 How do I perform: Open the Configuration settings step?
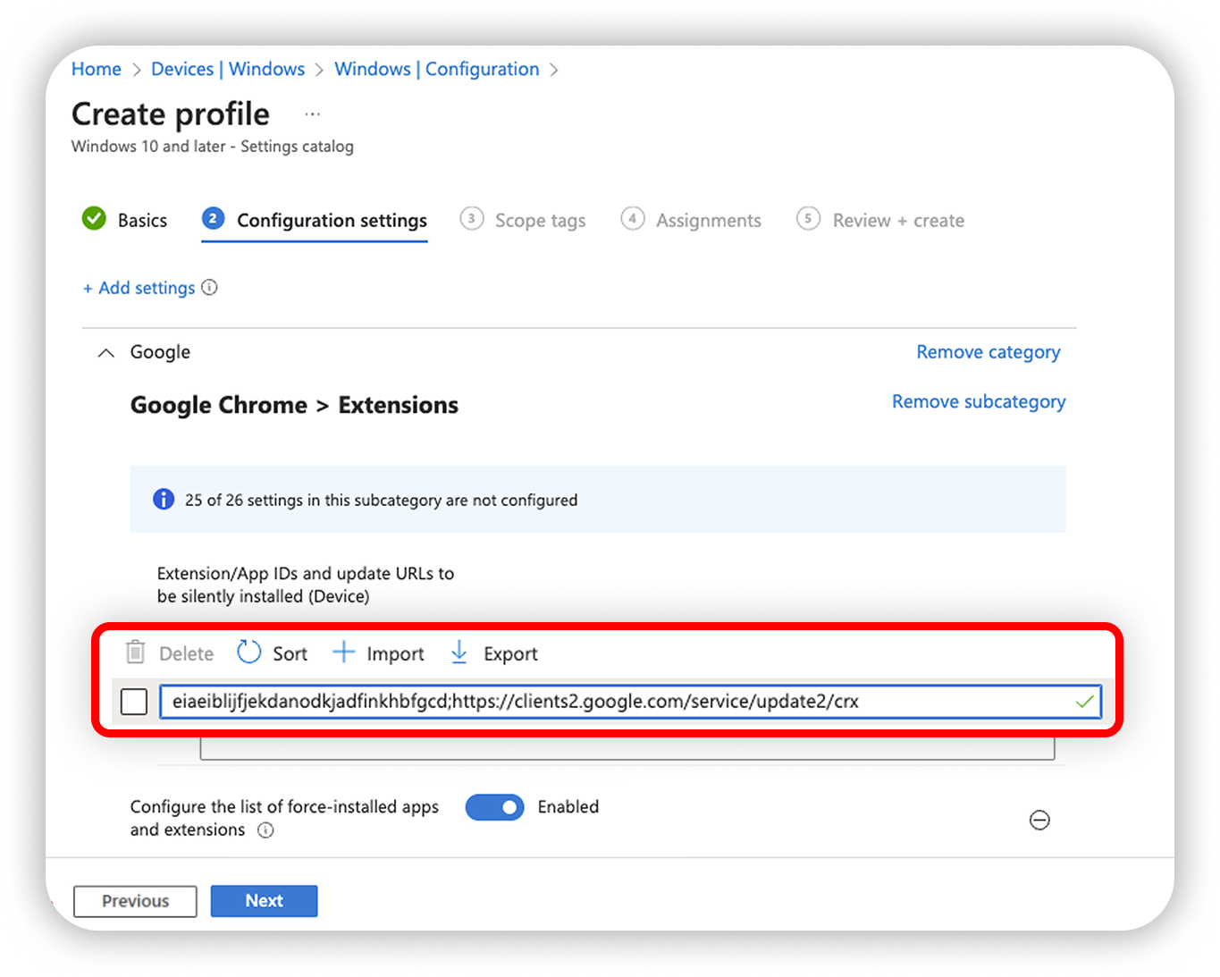click(315, 220)
